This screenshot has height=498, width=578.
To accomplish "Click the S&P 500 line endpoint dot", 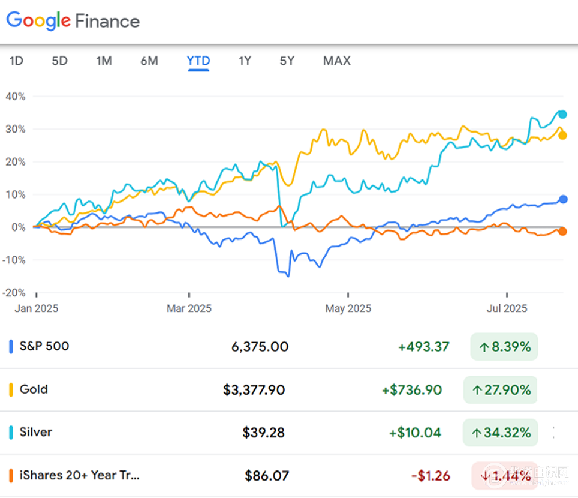I will pyautogui.click(x=563, y=199).
